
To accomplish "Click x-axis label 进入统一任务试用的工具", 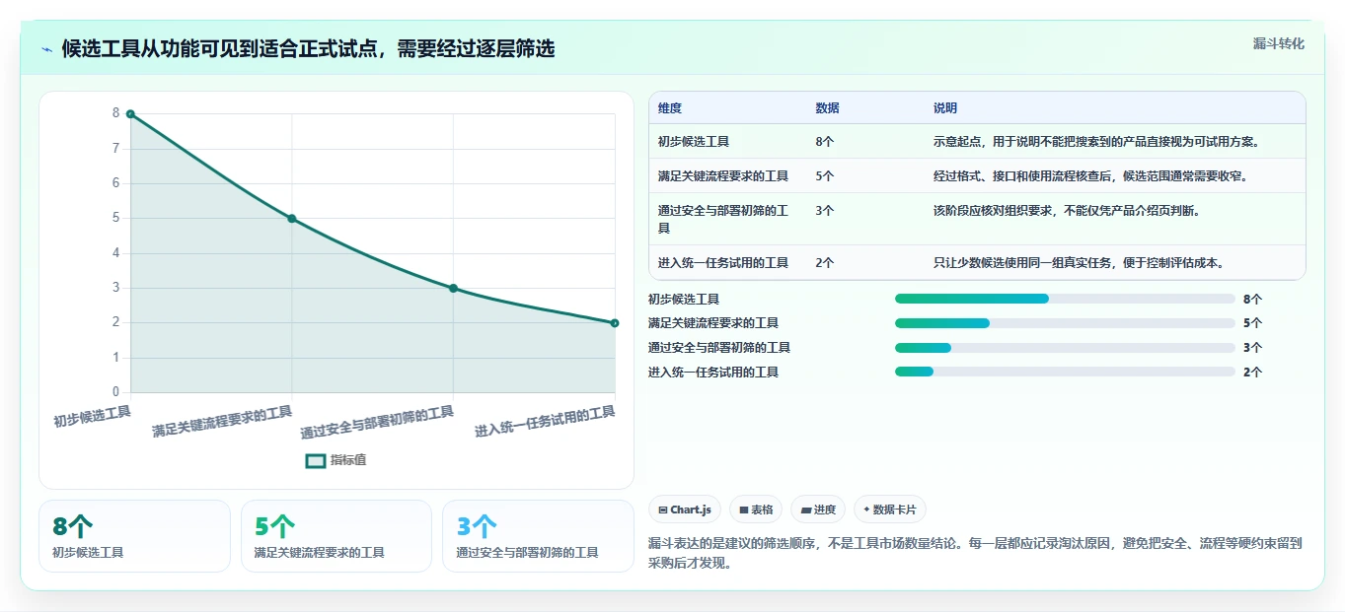I will coord(545,421).
